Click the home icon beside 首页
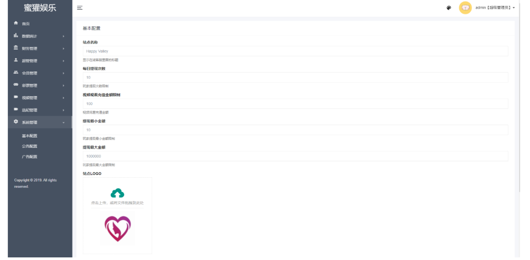This screenshot has height=260, width=530. [16, 23]
